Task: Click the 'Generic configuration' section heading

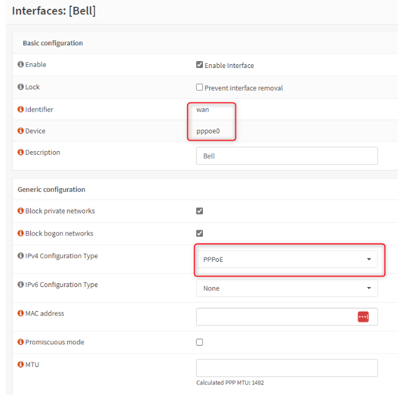Action: 52,189
